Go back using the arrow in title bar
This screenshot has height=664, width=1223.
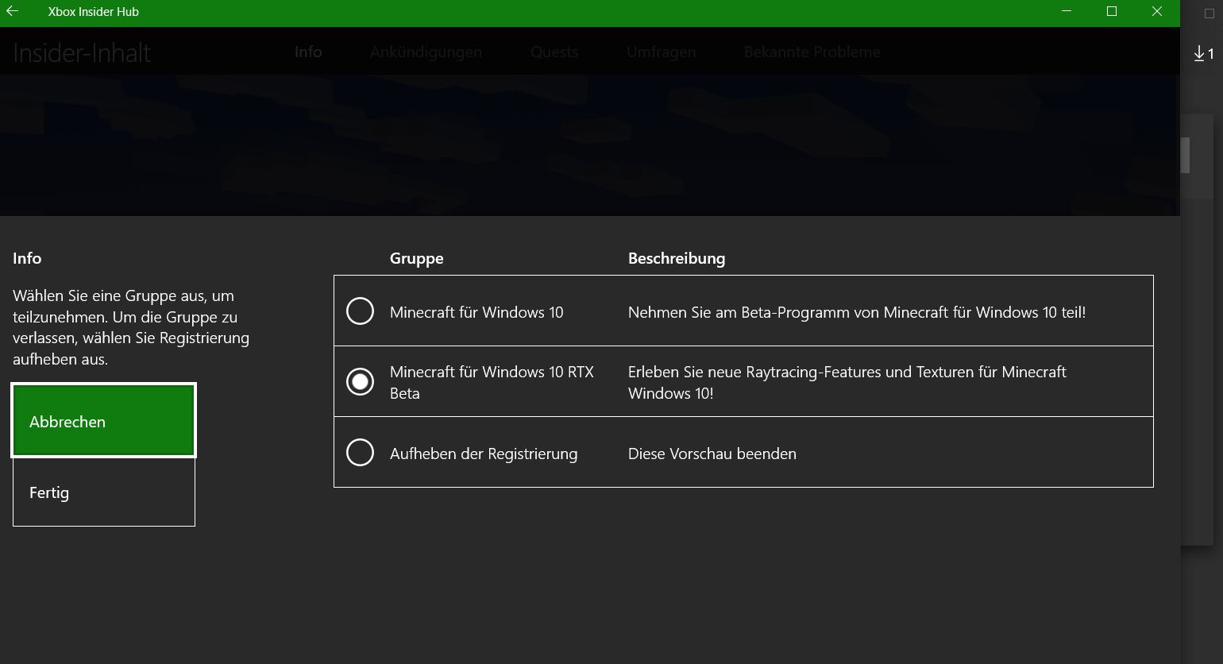click(x=13, y=12)
